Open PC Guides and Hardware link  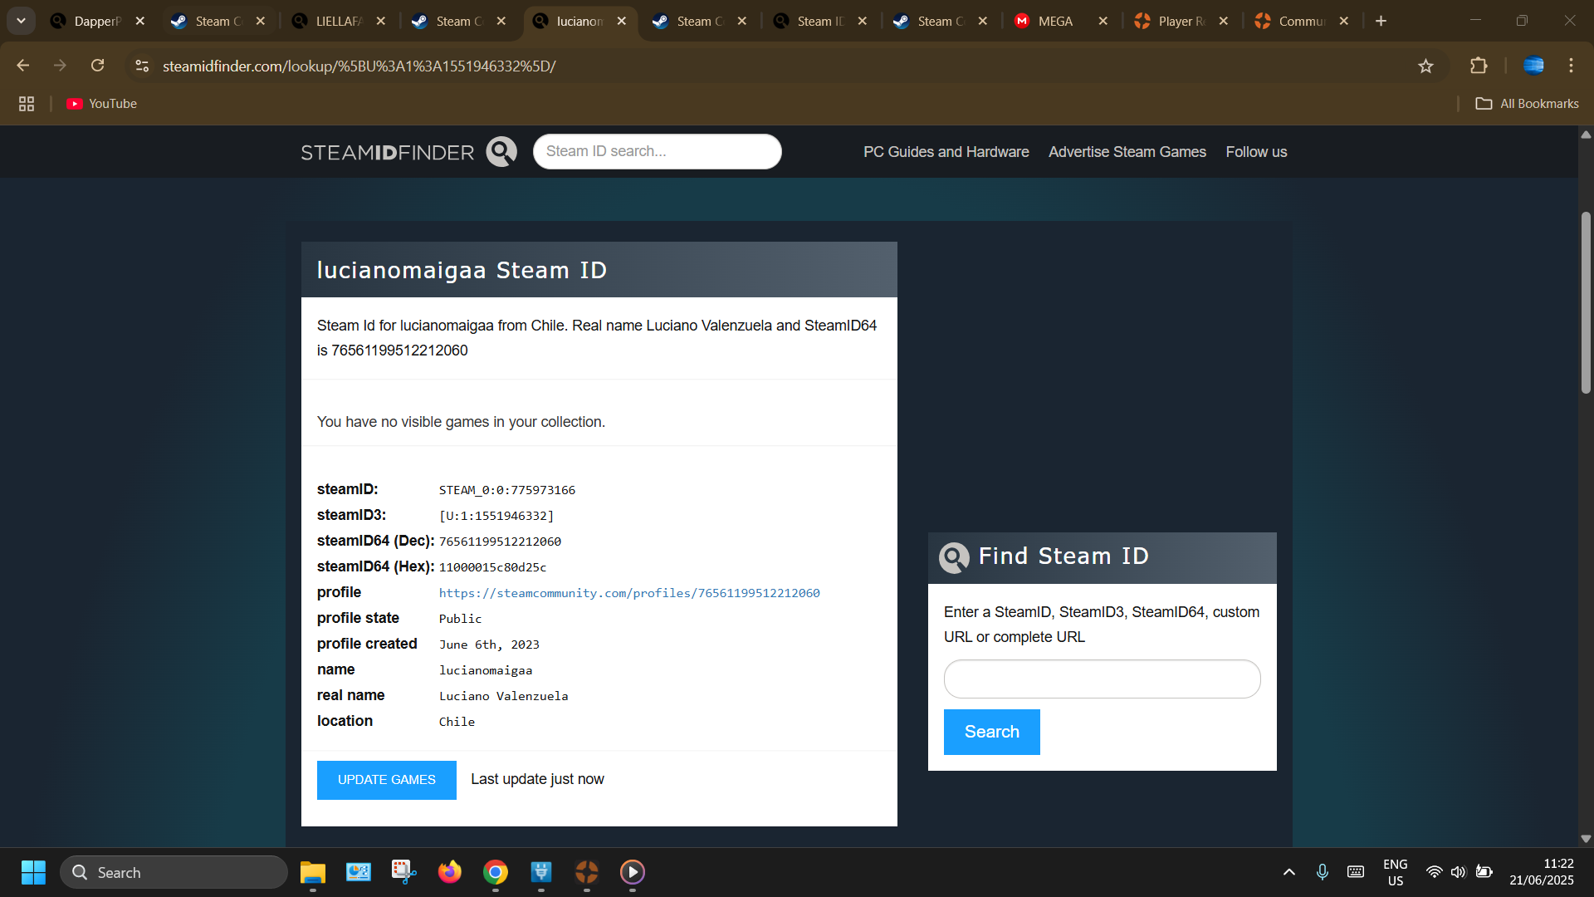pos(946,152)
